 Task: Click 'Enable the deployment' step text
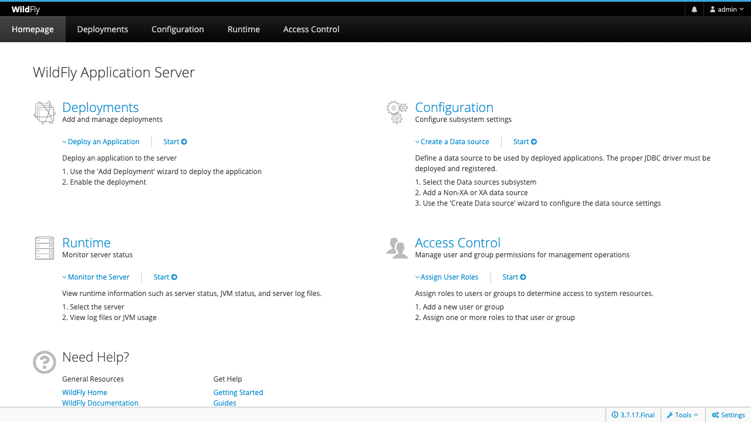108,182
